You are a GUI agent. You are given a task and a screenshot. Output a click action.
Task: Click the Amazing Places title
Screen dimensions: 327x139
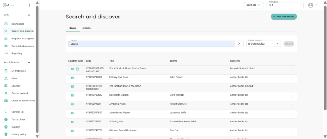(118, 104)
